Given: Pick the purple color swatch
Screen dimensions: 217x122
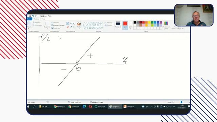Looking at the screenshot, I should coord(161,22).
